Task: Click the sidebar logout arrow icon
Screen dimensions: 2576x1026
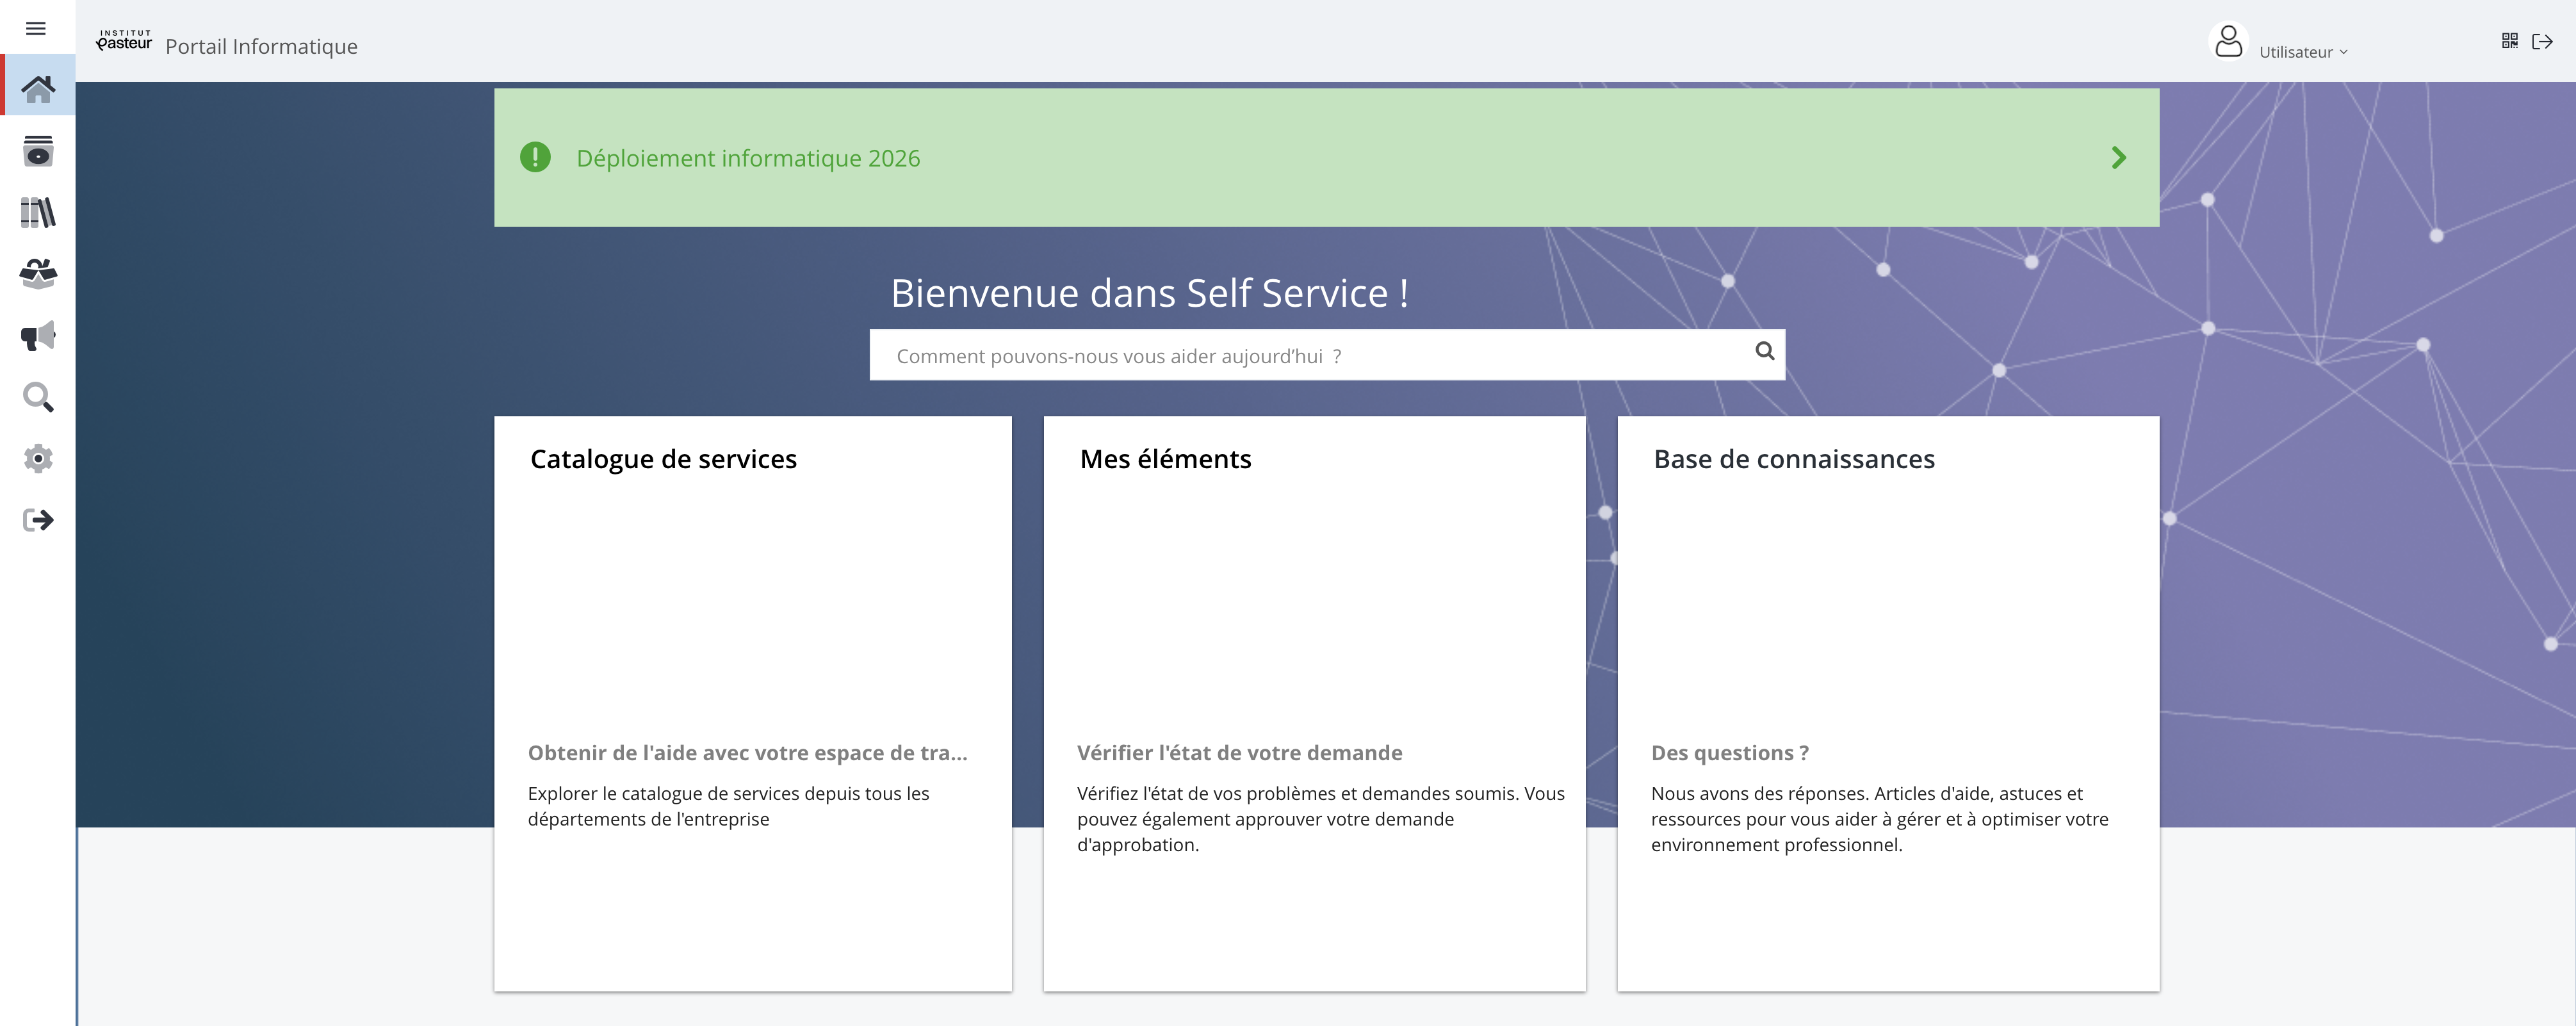Action: [x=38, y=519]
